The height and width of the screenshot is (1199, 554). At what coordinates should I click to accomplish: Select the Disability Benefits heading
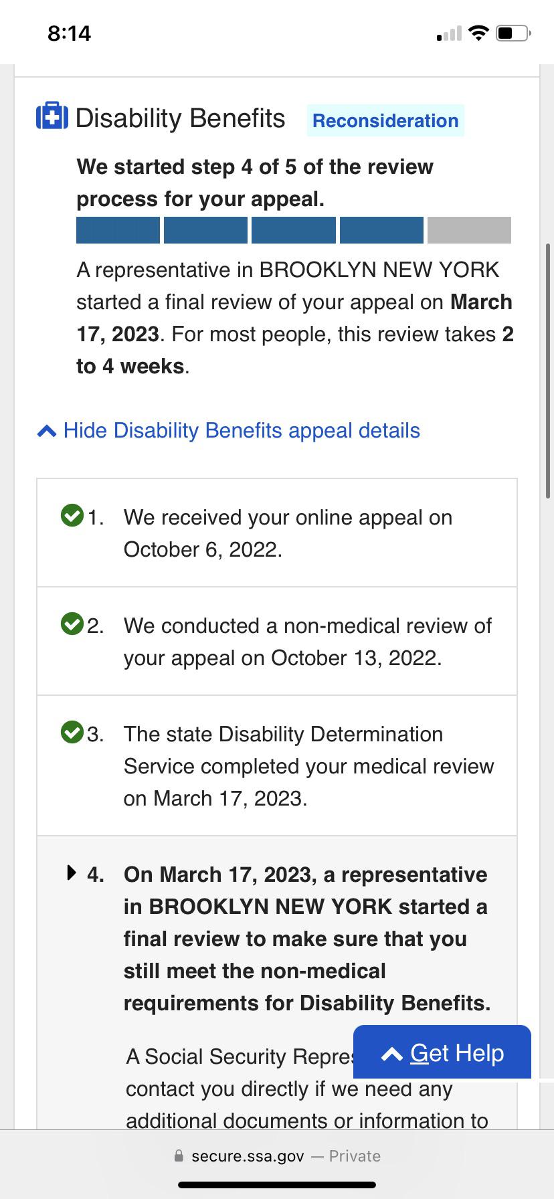coord(181,118)
